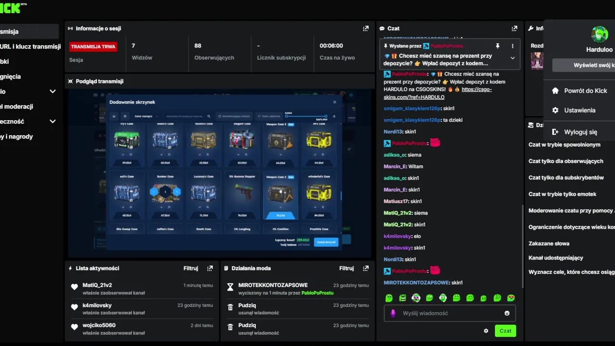Click moderator badge on pinned Wysłane przez line
Image resolution: width=615 pixels, height=346 pixels.
tap(426, 46)
